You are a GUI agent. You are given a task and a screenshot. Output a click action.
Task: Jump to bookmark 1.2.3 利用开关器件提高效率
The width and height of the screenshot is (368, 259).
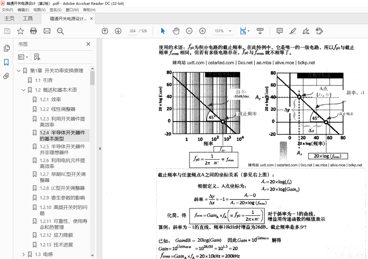pyautogui.click(x=62, y=122)
